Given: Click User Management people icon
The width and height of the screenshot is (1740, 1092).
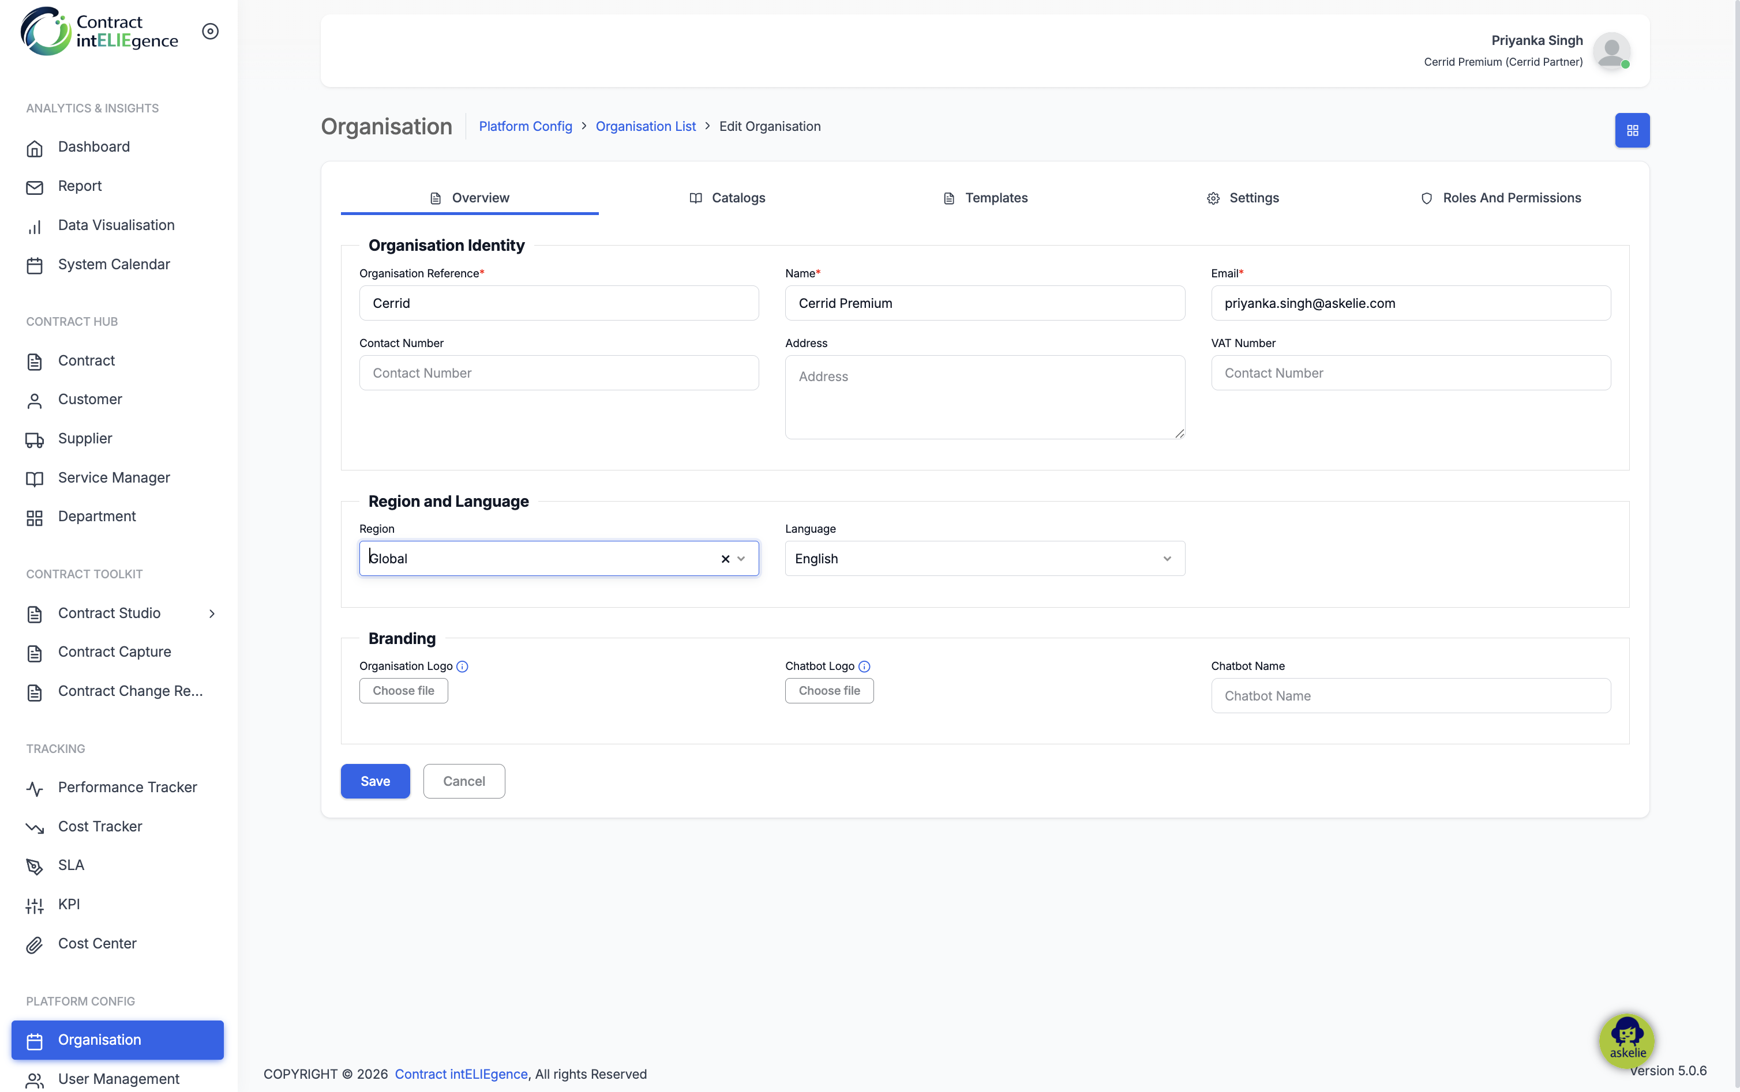Looking at the screenshot, I should (35, 1080).
